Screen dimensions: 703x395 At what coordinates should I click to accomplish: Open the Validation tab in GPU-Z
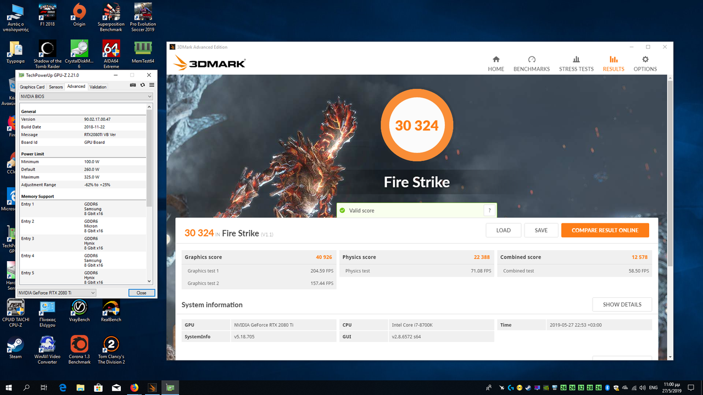[x=98, y=87]
